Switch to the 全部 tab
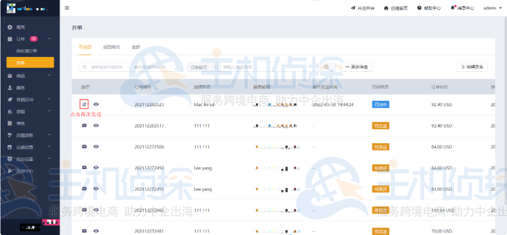 136,47
